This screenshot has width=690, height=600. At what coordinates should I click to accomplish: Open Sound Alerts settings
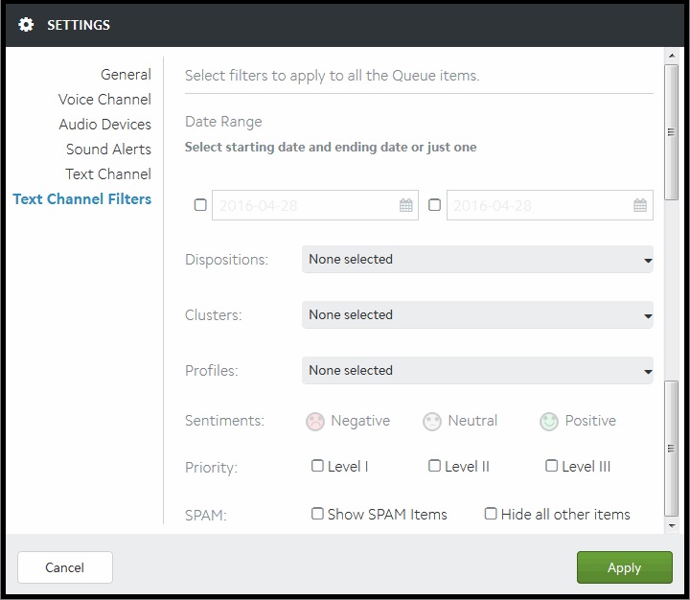point(108,150)
